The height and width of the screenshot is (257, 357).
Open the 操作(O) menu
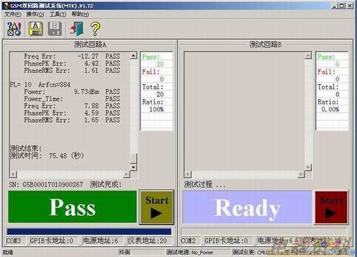coord(35,14)
